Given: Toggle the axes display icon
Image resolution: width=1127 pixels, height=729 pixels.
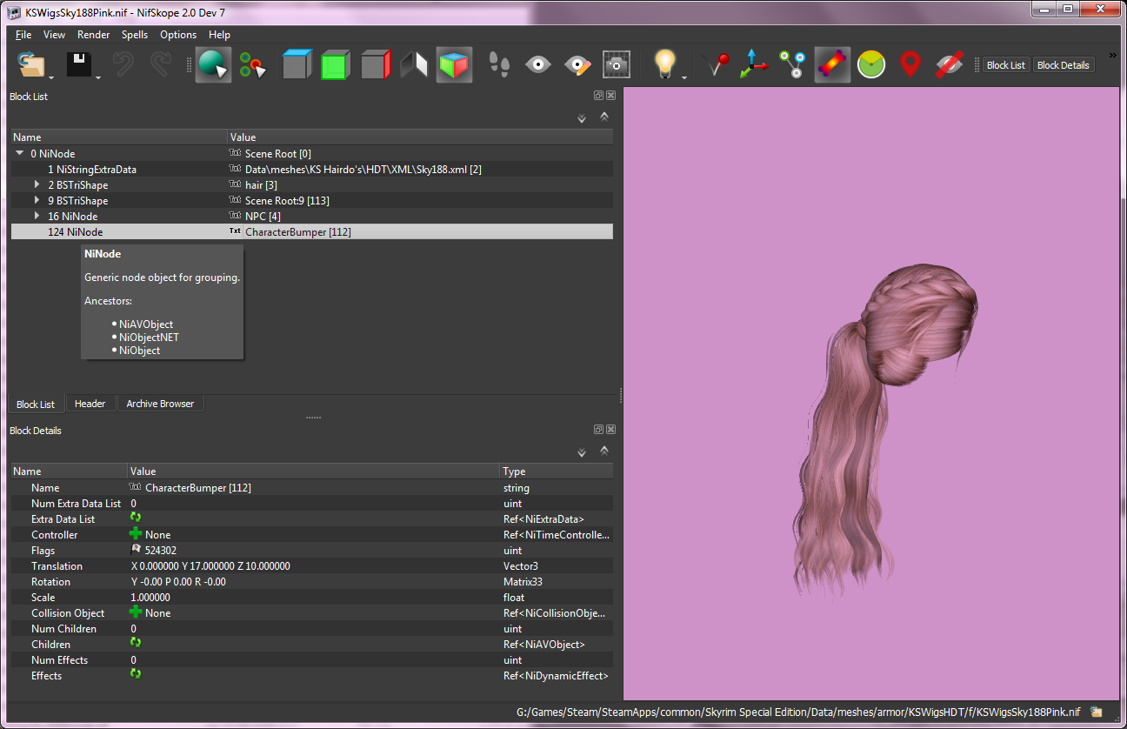Looking at the screenshot, I should 753,64.
